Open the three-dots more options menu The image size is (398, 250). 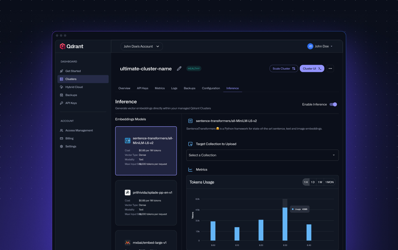[330, 69]
